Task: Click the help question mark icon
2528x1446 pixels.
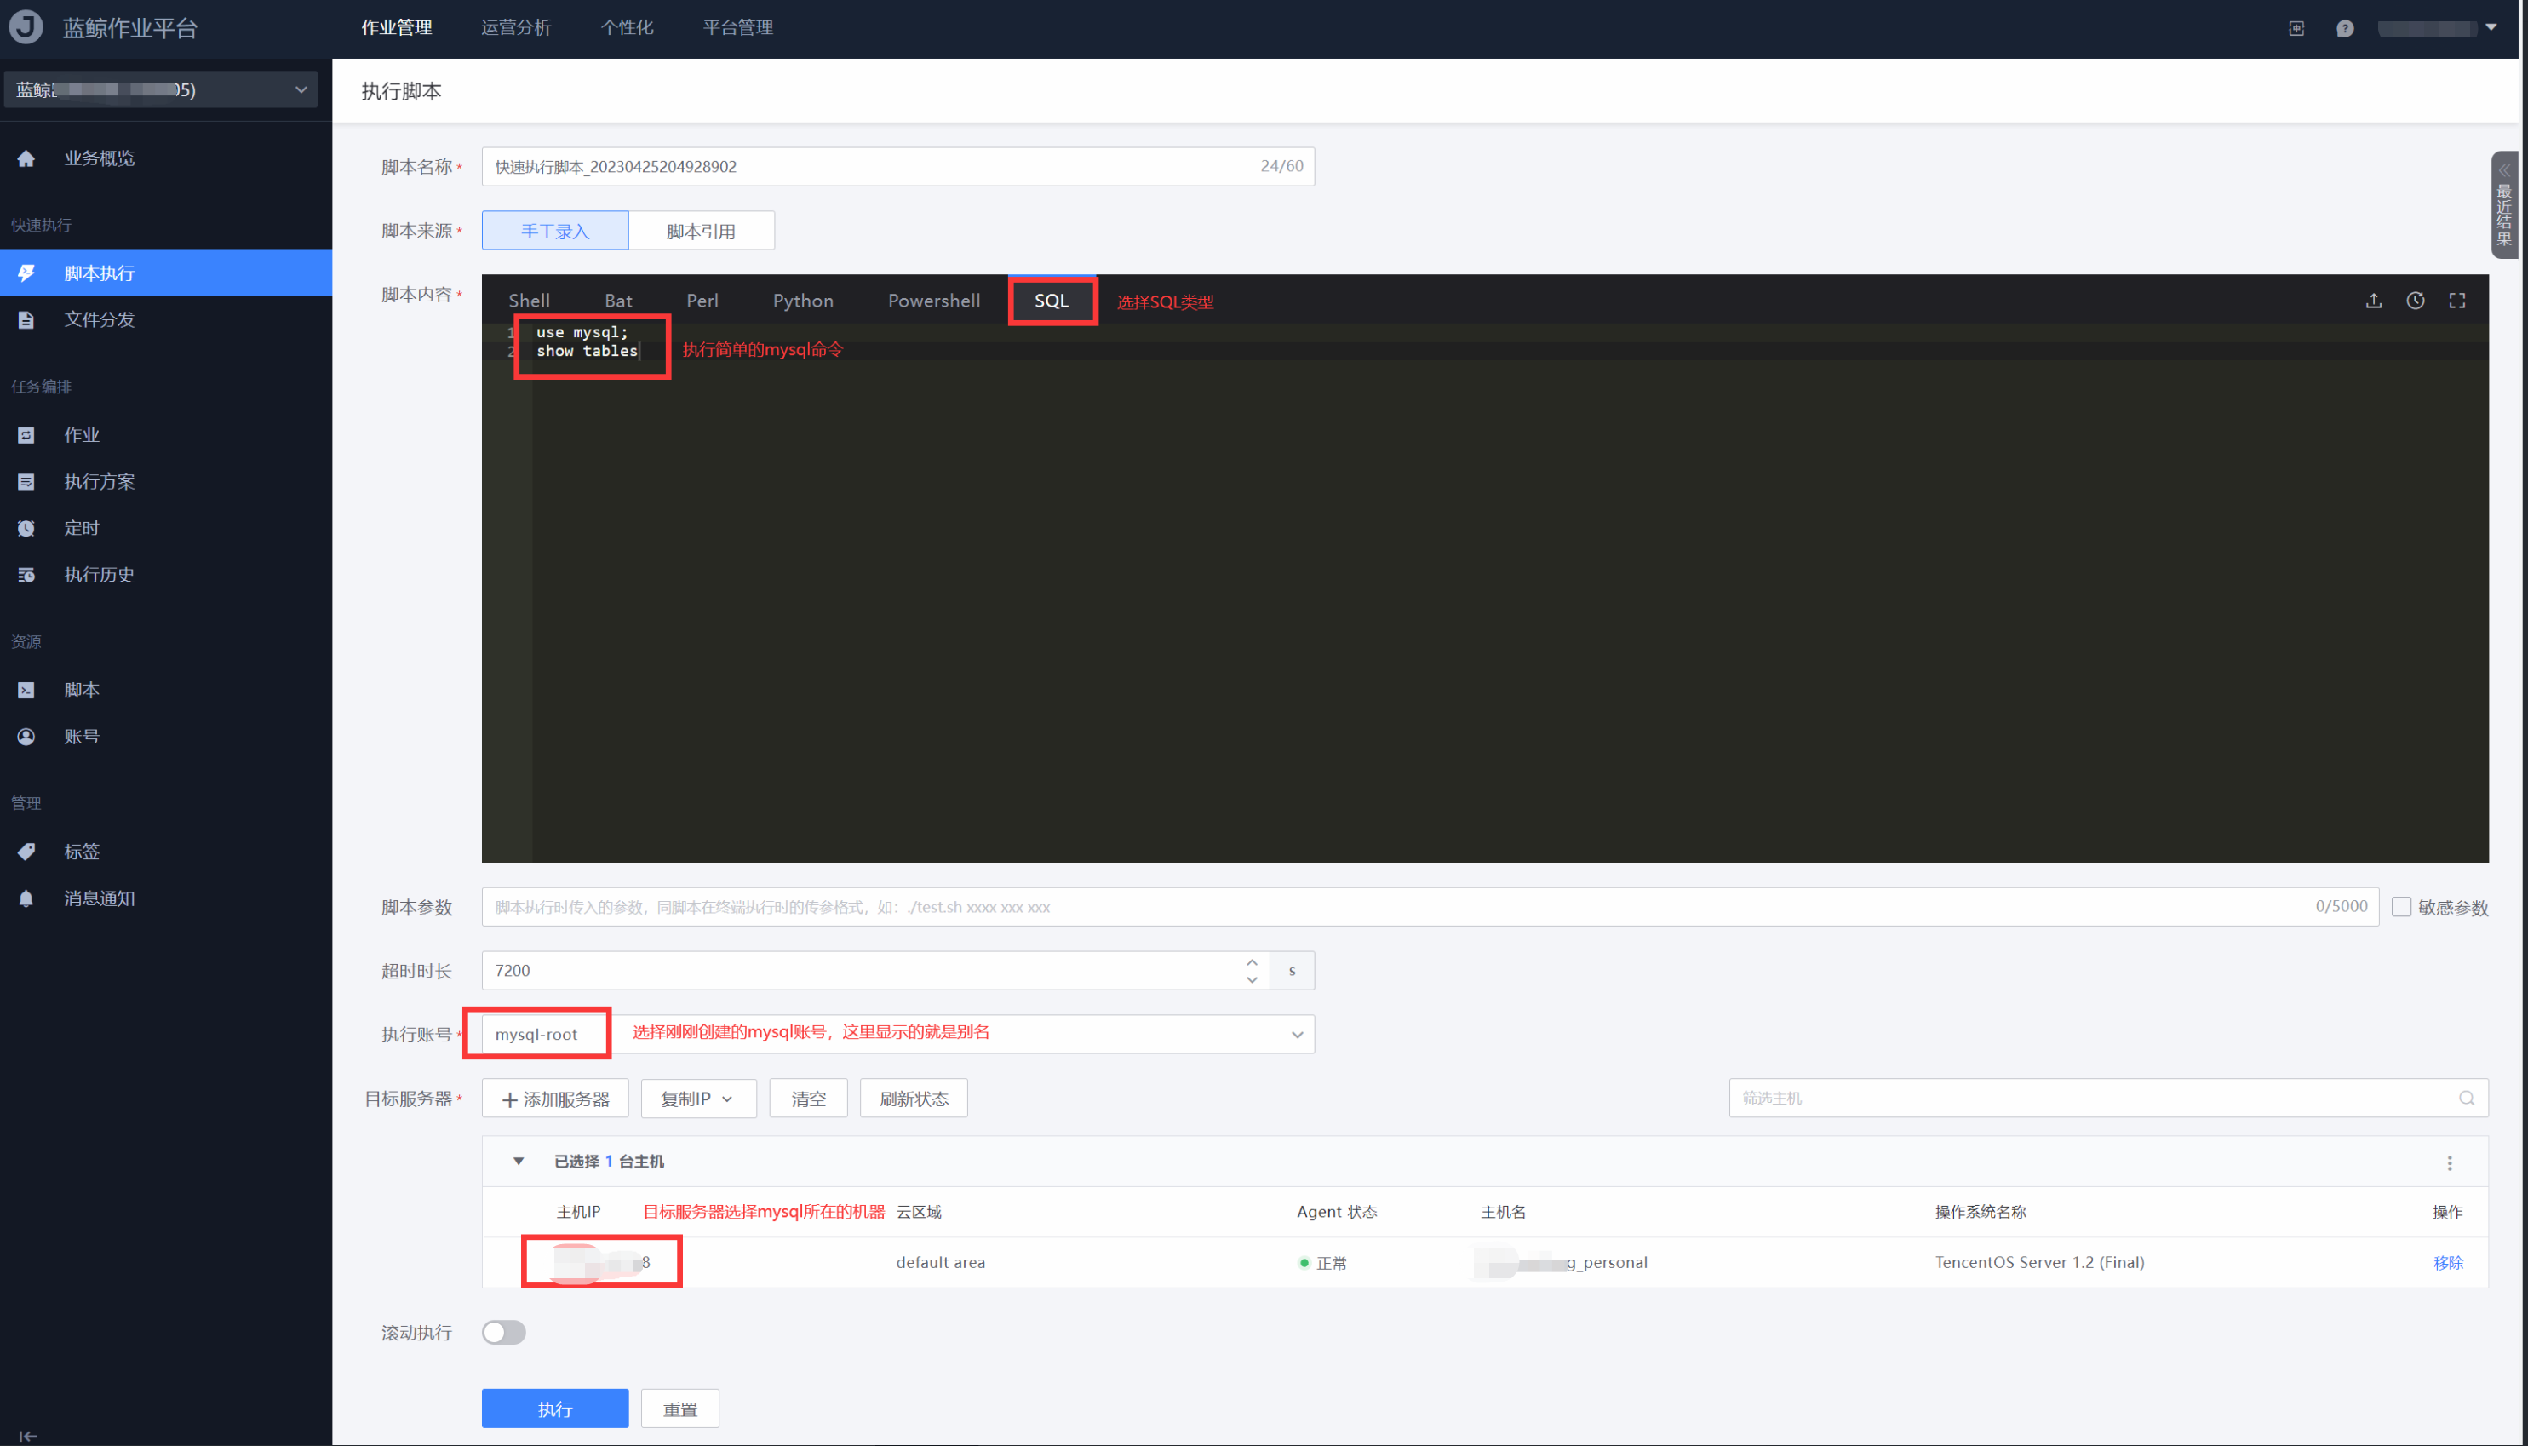Action: [x=2344, y=28]
